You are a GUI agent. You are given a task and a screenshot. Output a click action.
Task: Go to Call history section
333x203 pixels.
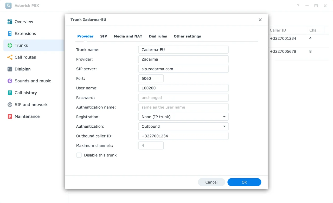coord(34,93)
